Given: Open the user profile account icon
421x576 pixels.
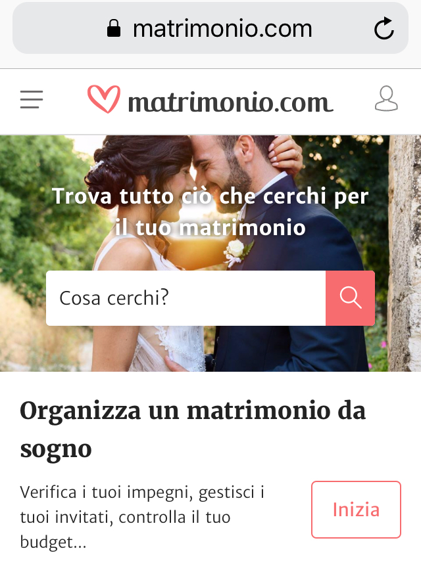Looking at the screenshot, I should [386, 99].
